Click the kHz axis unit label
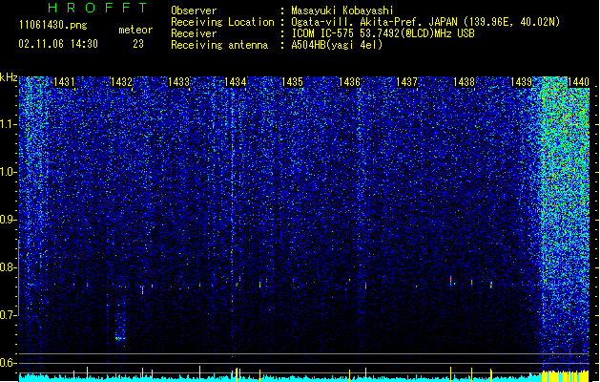This screenshot has width=600, height=382. tap(9, 77)
